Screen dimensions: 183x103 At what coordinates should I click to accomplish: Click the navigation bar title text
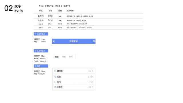click(x=73, y=41)
